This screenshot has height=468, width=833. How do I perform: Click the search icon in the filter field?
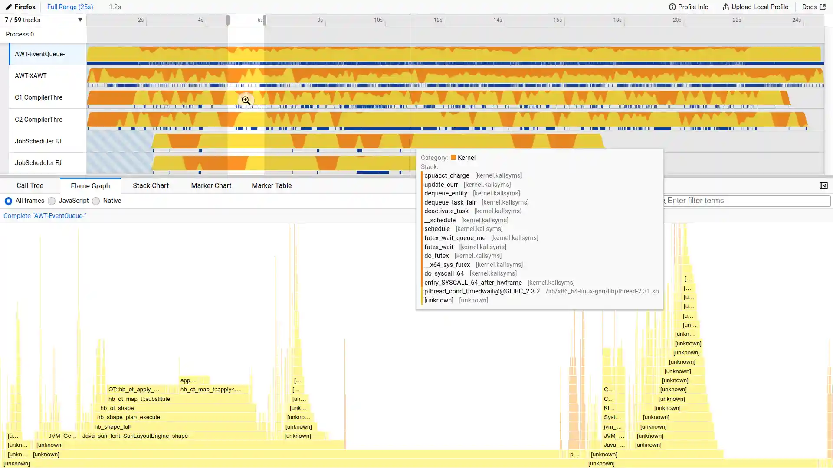[664, 201]
